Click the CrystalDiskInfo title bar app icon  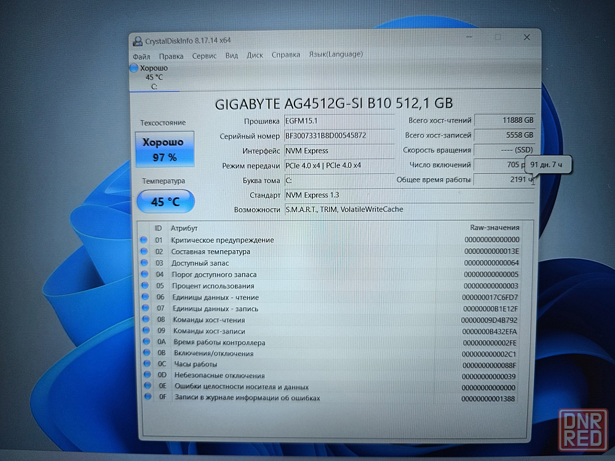pyautogui.click(x=138, y=41)
